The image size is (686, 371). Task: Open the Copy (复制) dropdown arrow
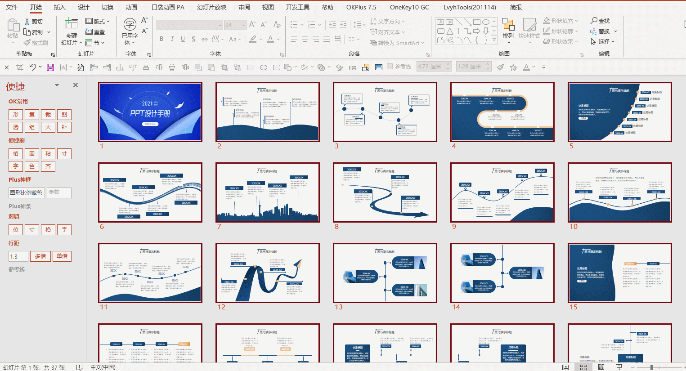pos(49,32)
